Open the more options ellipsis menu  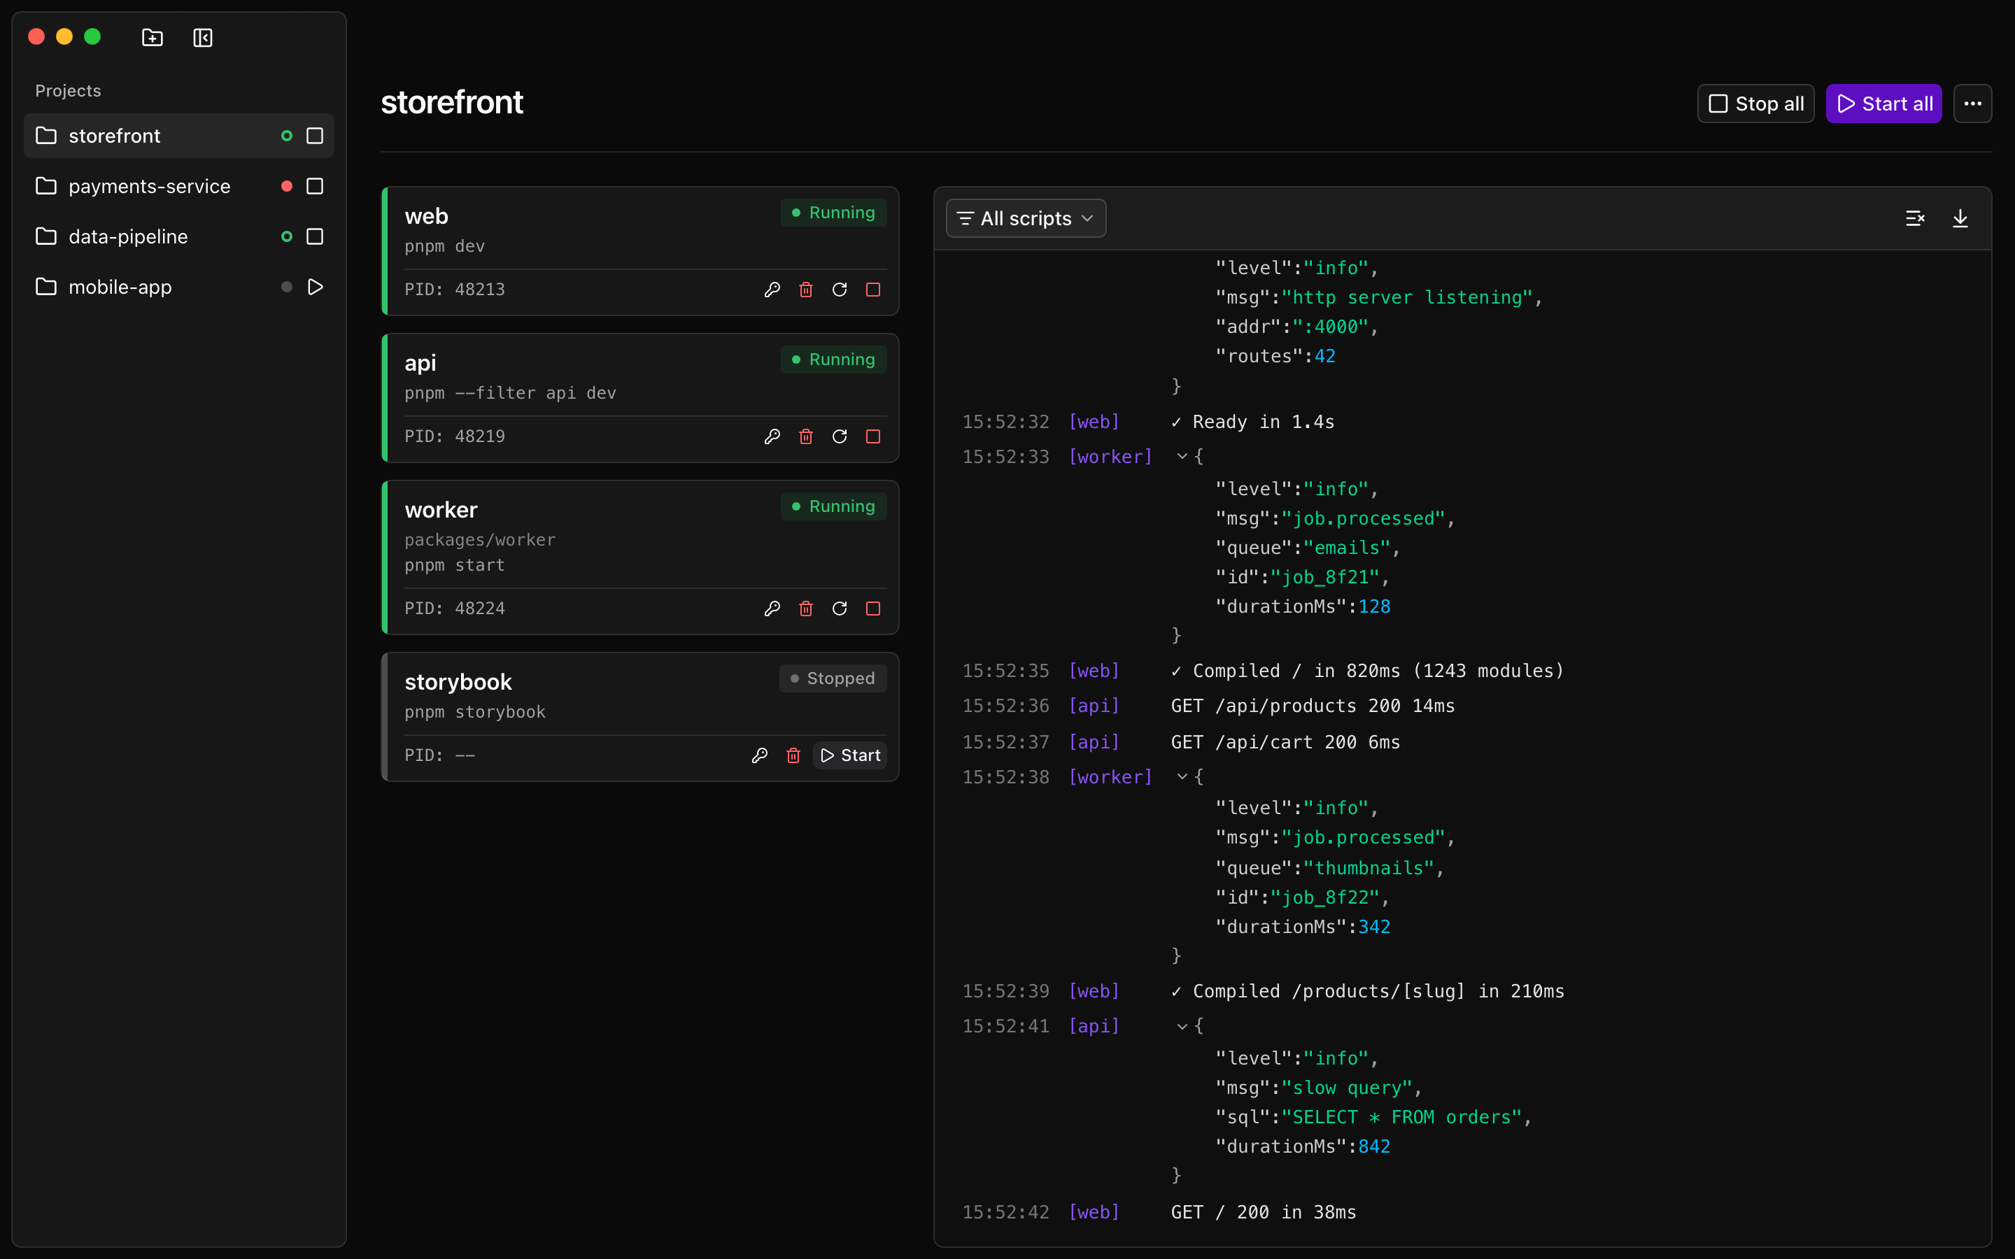pyautogui.click(x=1972, y=104)
